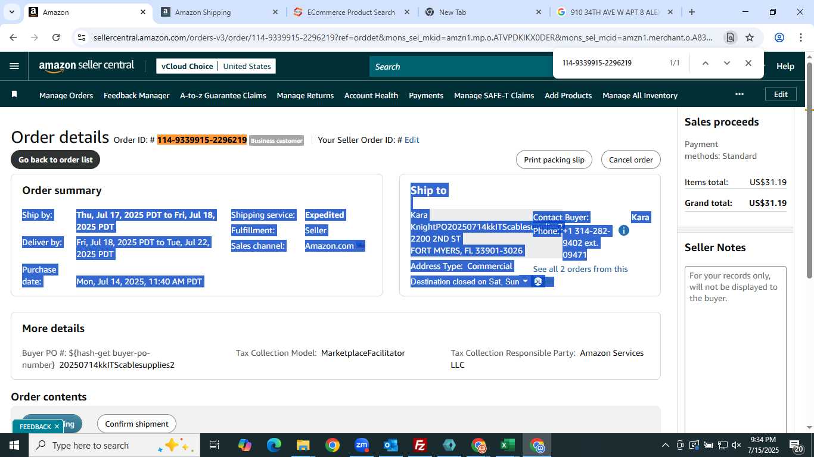The image size is (814, 457).
Task: Dismiss the FEEDBACK tab with its X
Action: (x=57, y=427)
